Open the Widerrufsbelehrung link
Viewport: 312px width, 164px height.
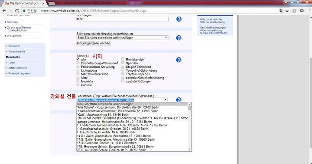pos(211,31)
